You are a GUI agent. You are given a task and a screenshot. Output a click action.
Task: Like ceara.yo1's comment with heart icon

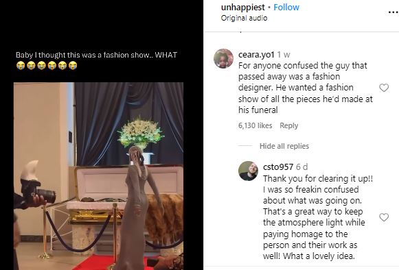[384, 88]
